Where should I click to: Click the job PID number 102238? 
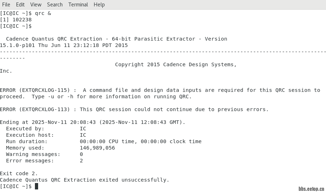coord(22,20)
